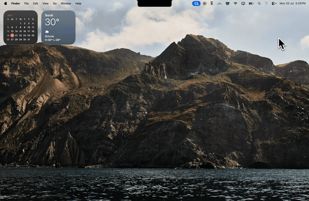Click the grey cloud menu bar icon
This screenshot has height=201, width=309.
(x=219, y=4)
